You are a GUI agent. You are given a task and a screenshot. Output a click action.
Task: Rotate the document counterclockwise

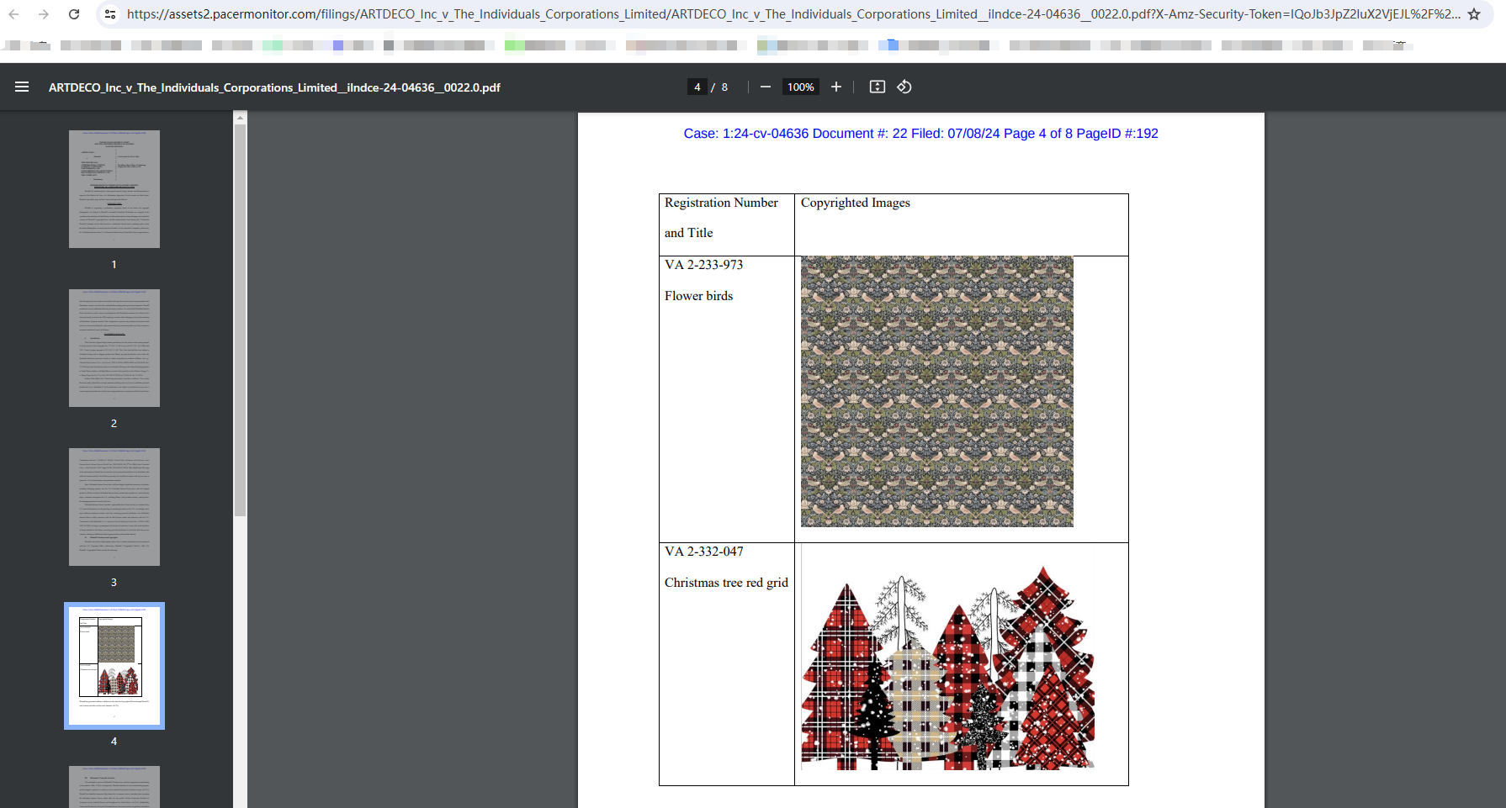pos(904,87)
